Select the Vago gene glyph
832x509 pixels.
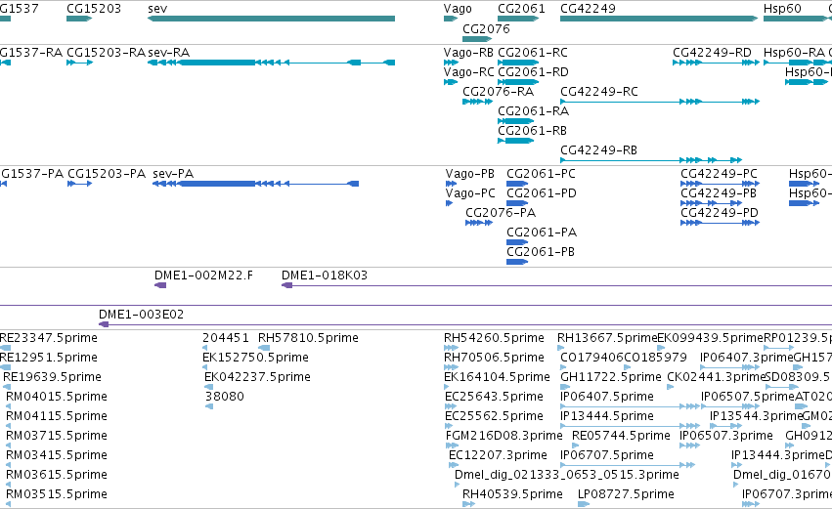[451, 19]
